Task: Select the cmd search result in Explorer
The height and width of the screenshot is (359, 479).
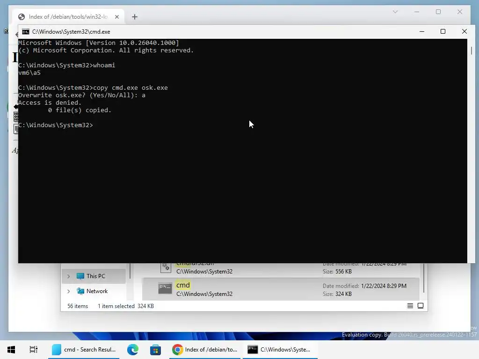Action: (281, 289)
